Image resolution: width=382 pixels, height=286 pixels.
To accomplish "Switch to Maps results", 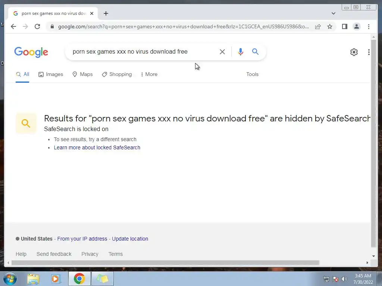I will (82, 74).
